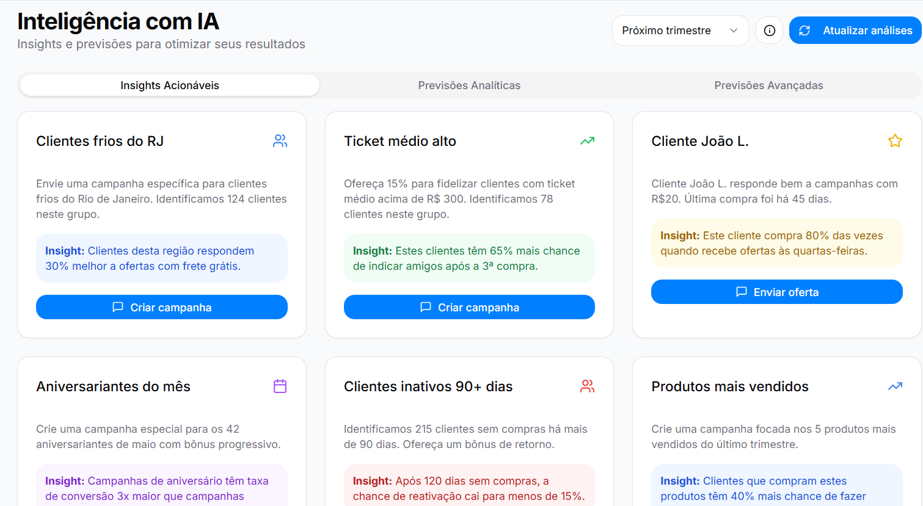Click Criar campanha for Clientes frios do RJ
Viewport: 923px width, 506px height.
point(161,307)
